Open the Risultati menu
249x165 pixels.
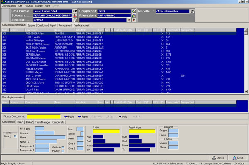29,6
